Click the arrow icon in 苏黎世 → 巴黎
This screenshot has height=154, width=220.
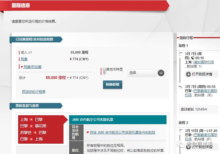pos(35,133)
